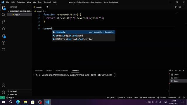Accept the 'console' autocomplete suggestion

coord(84,32)
